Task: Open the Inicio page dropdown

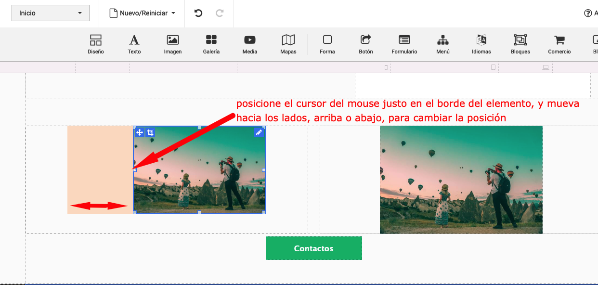Action: click(51, 13)
